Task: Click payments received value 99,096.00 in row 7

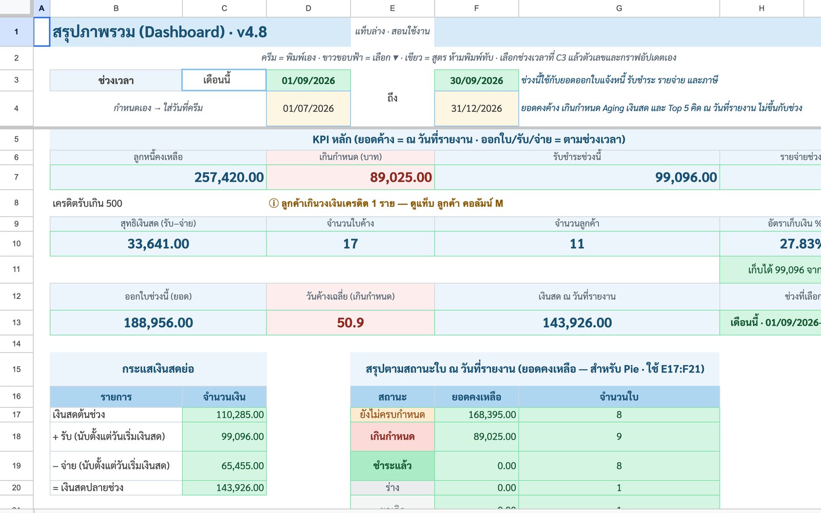Action: pyautogui.click(x=577, y=177)
